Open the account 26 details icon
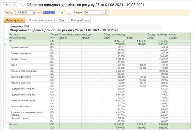The width and height of the screenshot is (194, 131). 106,13
